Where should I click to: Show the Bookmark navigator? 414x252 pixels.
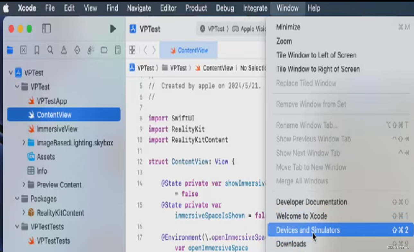[x=37, y=50]
